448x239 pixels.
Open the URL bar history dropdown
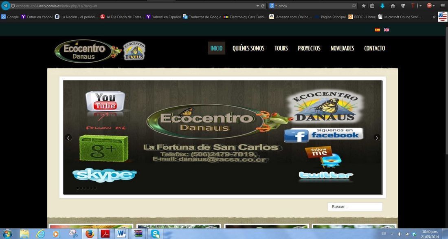coord(257,6)
